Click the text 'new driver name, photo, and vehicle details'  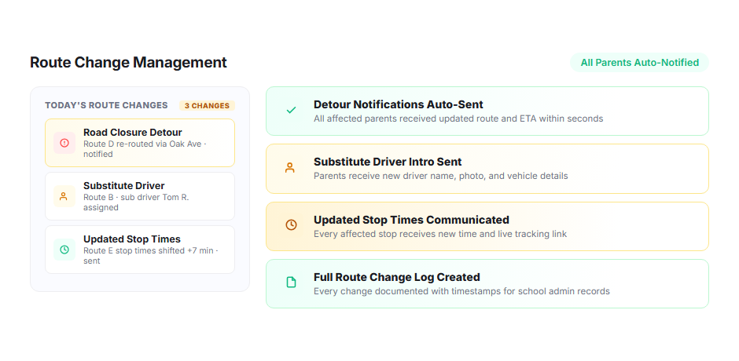tap(478, 176)
